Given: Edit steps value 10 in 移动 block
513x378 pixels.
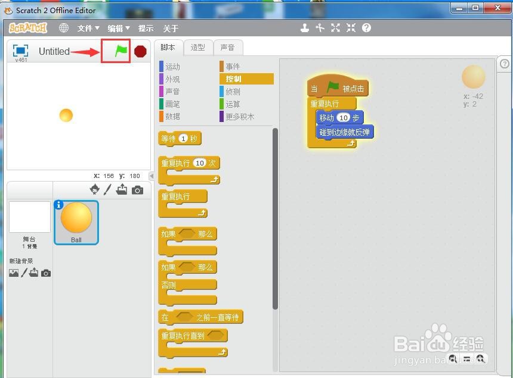Looking at the screenshot, I should coord(344,117).
